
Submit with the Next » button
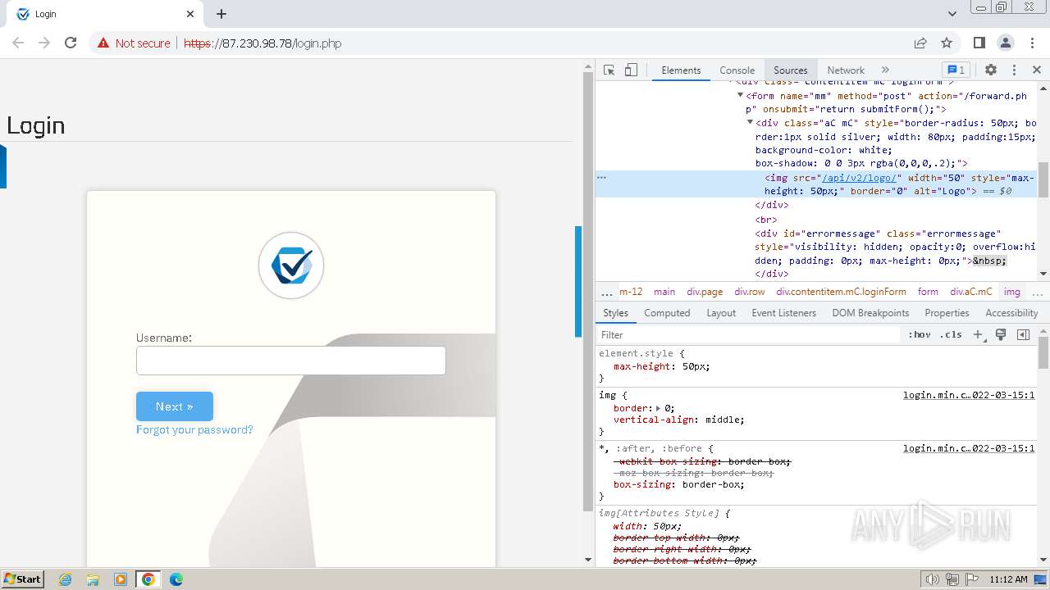coord(175,406)
